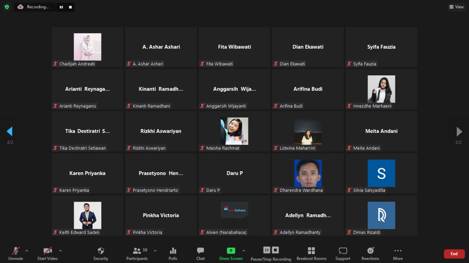Open the View layout menu
Screen dimensions: 469x263
[457, 7]
